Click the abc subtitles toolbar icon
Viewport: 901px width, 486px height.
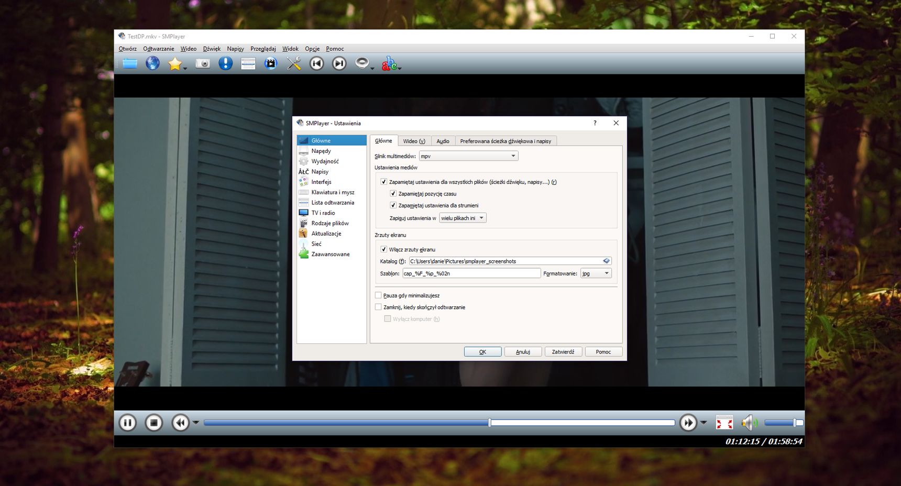coord(389,64)
